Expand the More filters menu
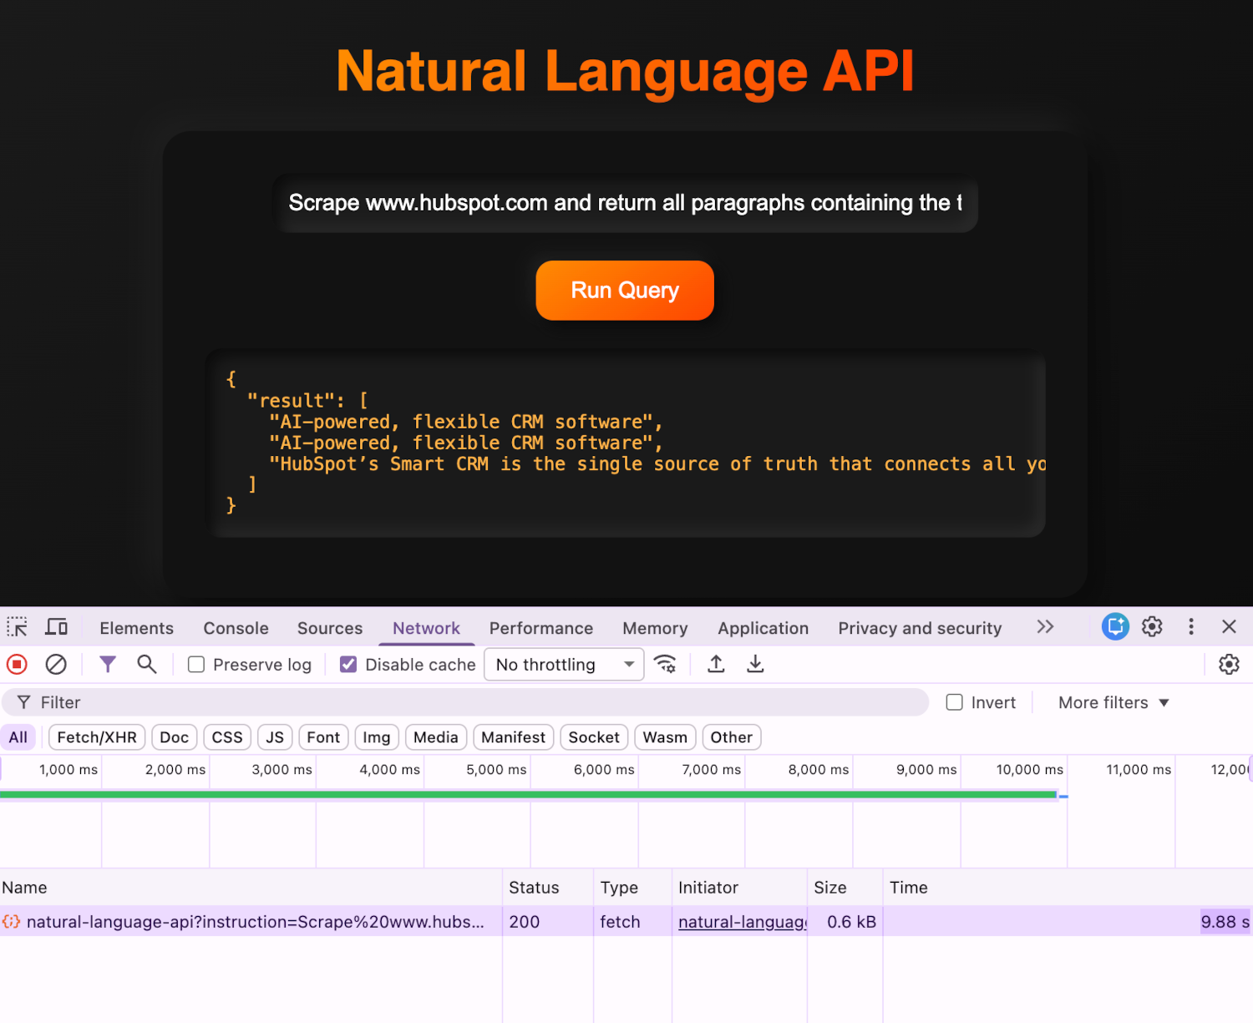The height and width of the screenshot is (1023, 1253). coord(1112,702)
